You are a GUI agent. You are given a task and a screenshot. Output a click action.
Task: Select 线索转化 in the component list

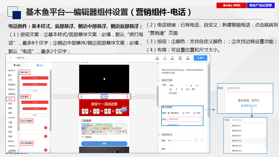[12, 94]
